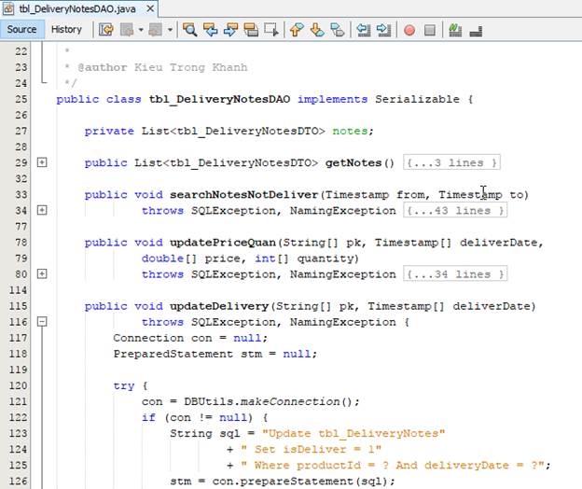
Task: Click PreparedStatement on line 118
Action: click(173, 354)
